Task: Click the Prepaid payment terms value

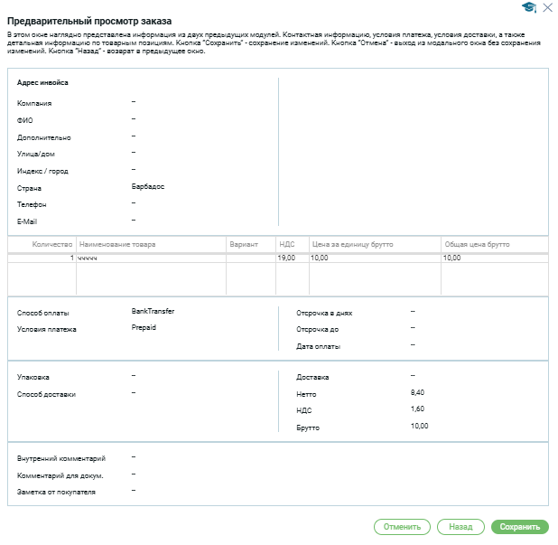Action: coord(144,327)
